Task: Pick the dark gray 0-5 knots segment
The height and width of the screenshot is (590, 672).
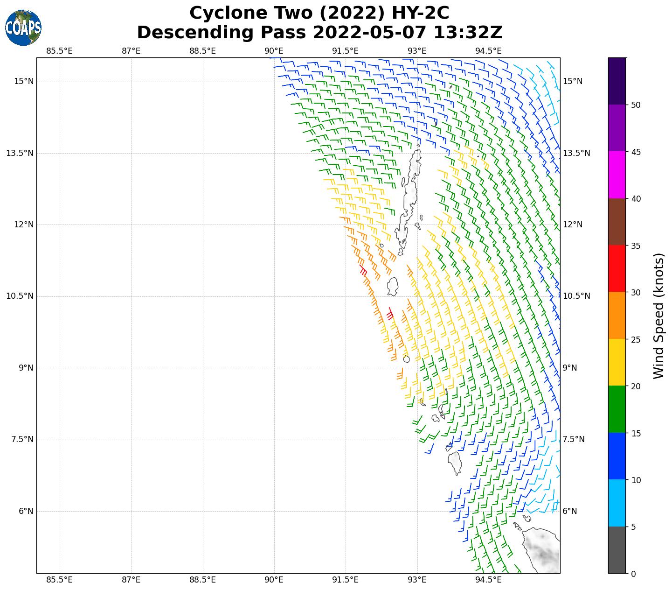Action: coord(617,550)
